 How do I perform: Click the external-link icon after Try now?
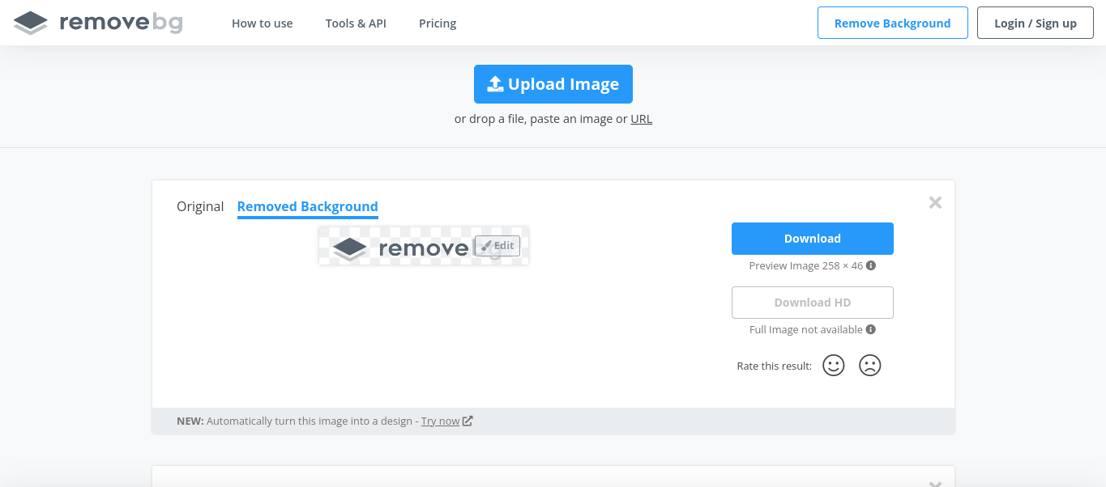468,421
